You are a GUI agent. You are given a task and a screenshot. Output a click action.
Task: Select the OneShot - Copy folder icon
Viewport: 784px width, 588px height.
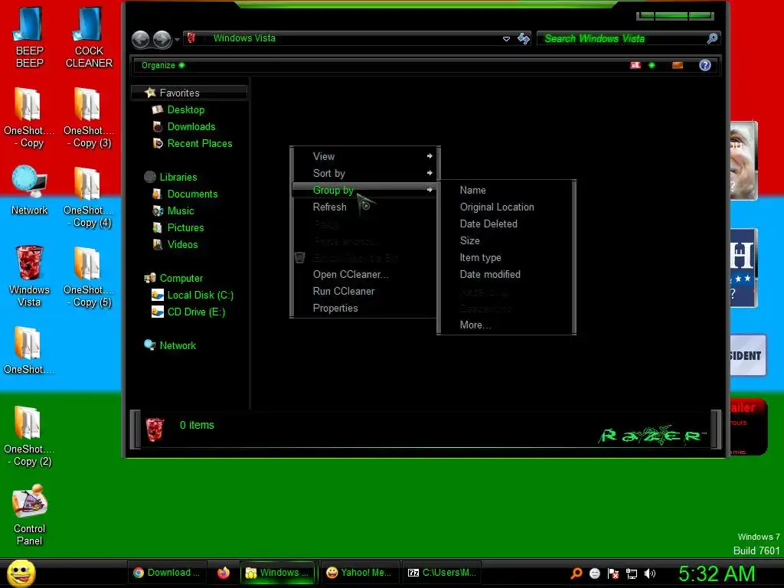28,117
